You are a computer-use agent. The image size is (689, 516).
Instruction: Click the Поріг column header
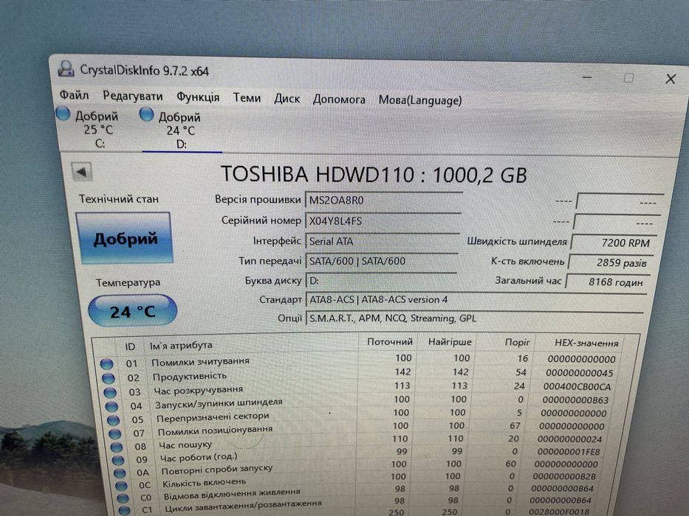coord(517,342)
